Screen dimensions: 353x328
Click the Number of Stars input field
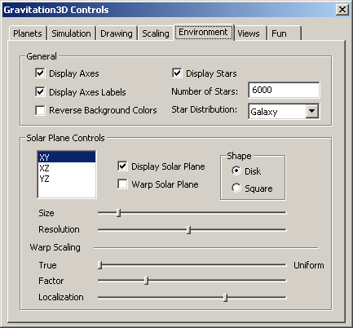click(284, 90)
